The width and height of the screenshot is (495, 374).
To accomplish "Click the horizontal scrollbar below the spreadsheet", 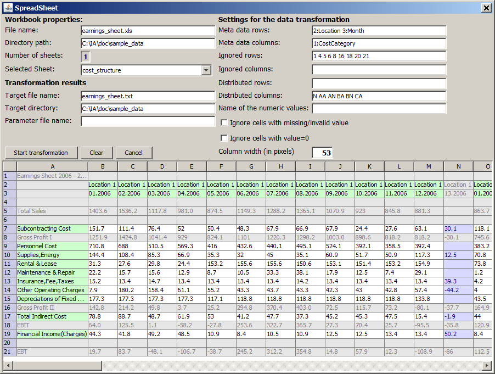I will pyautogui.click(x=55, y=364).
